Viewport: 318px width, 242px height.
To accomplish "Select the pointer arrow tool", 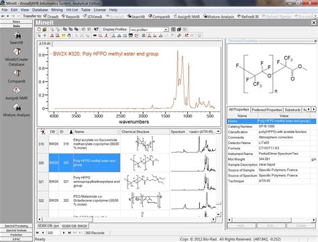I will [x=40, y=36].
